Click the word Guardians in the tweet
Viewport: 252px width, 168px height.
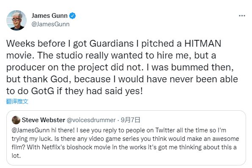[x=111, y=43]
